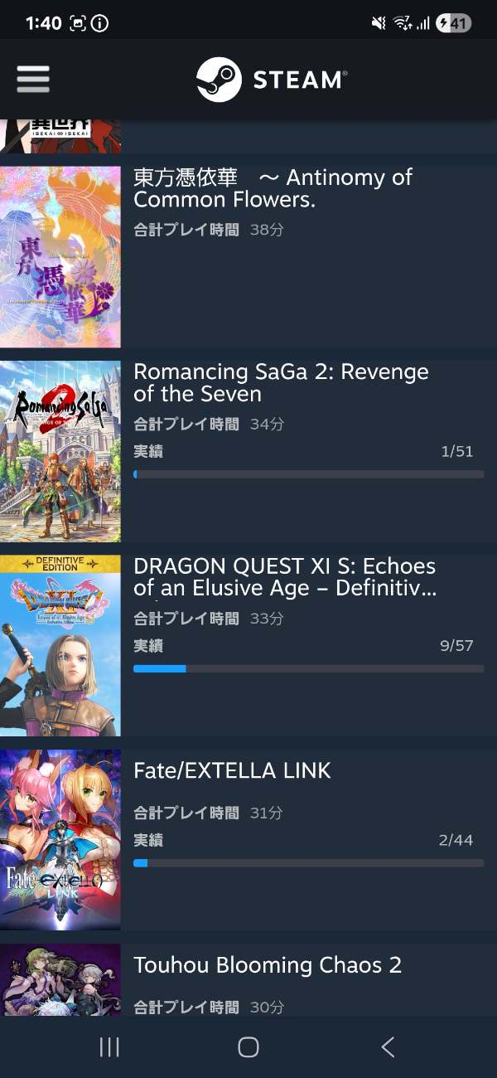This screenshot has width=497, height=1078.
Task: Tap Android back navigation icon
Action: [388, 1047]
